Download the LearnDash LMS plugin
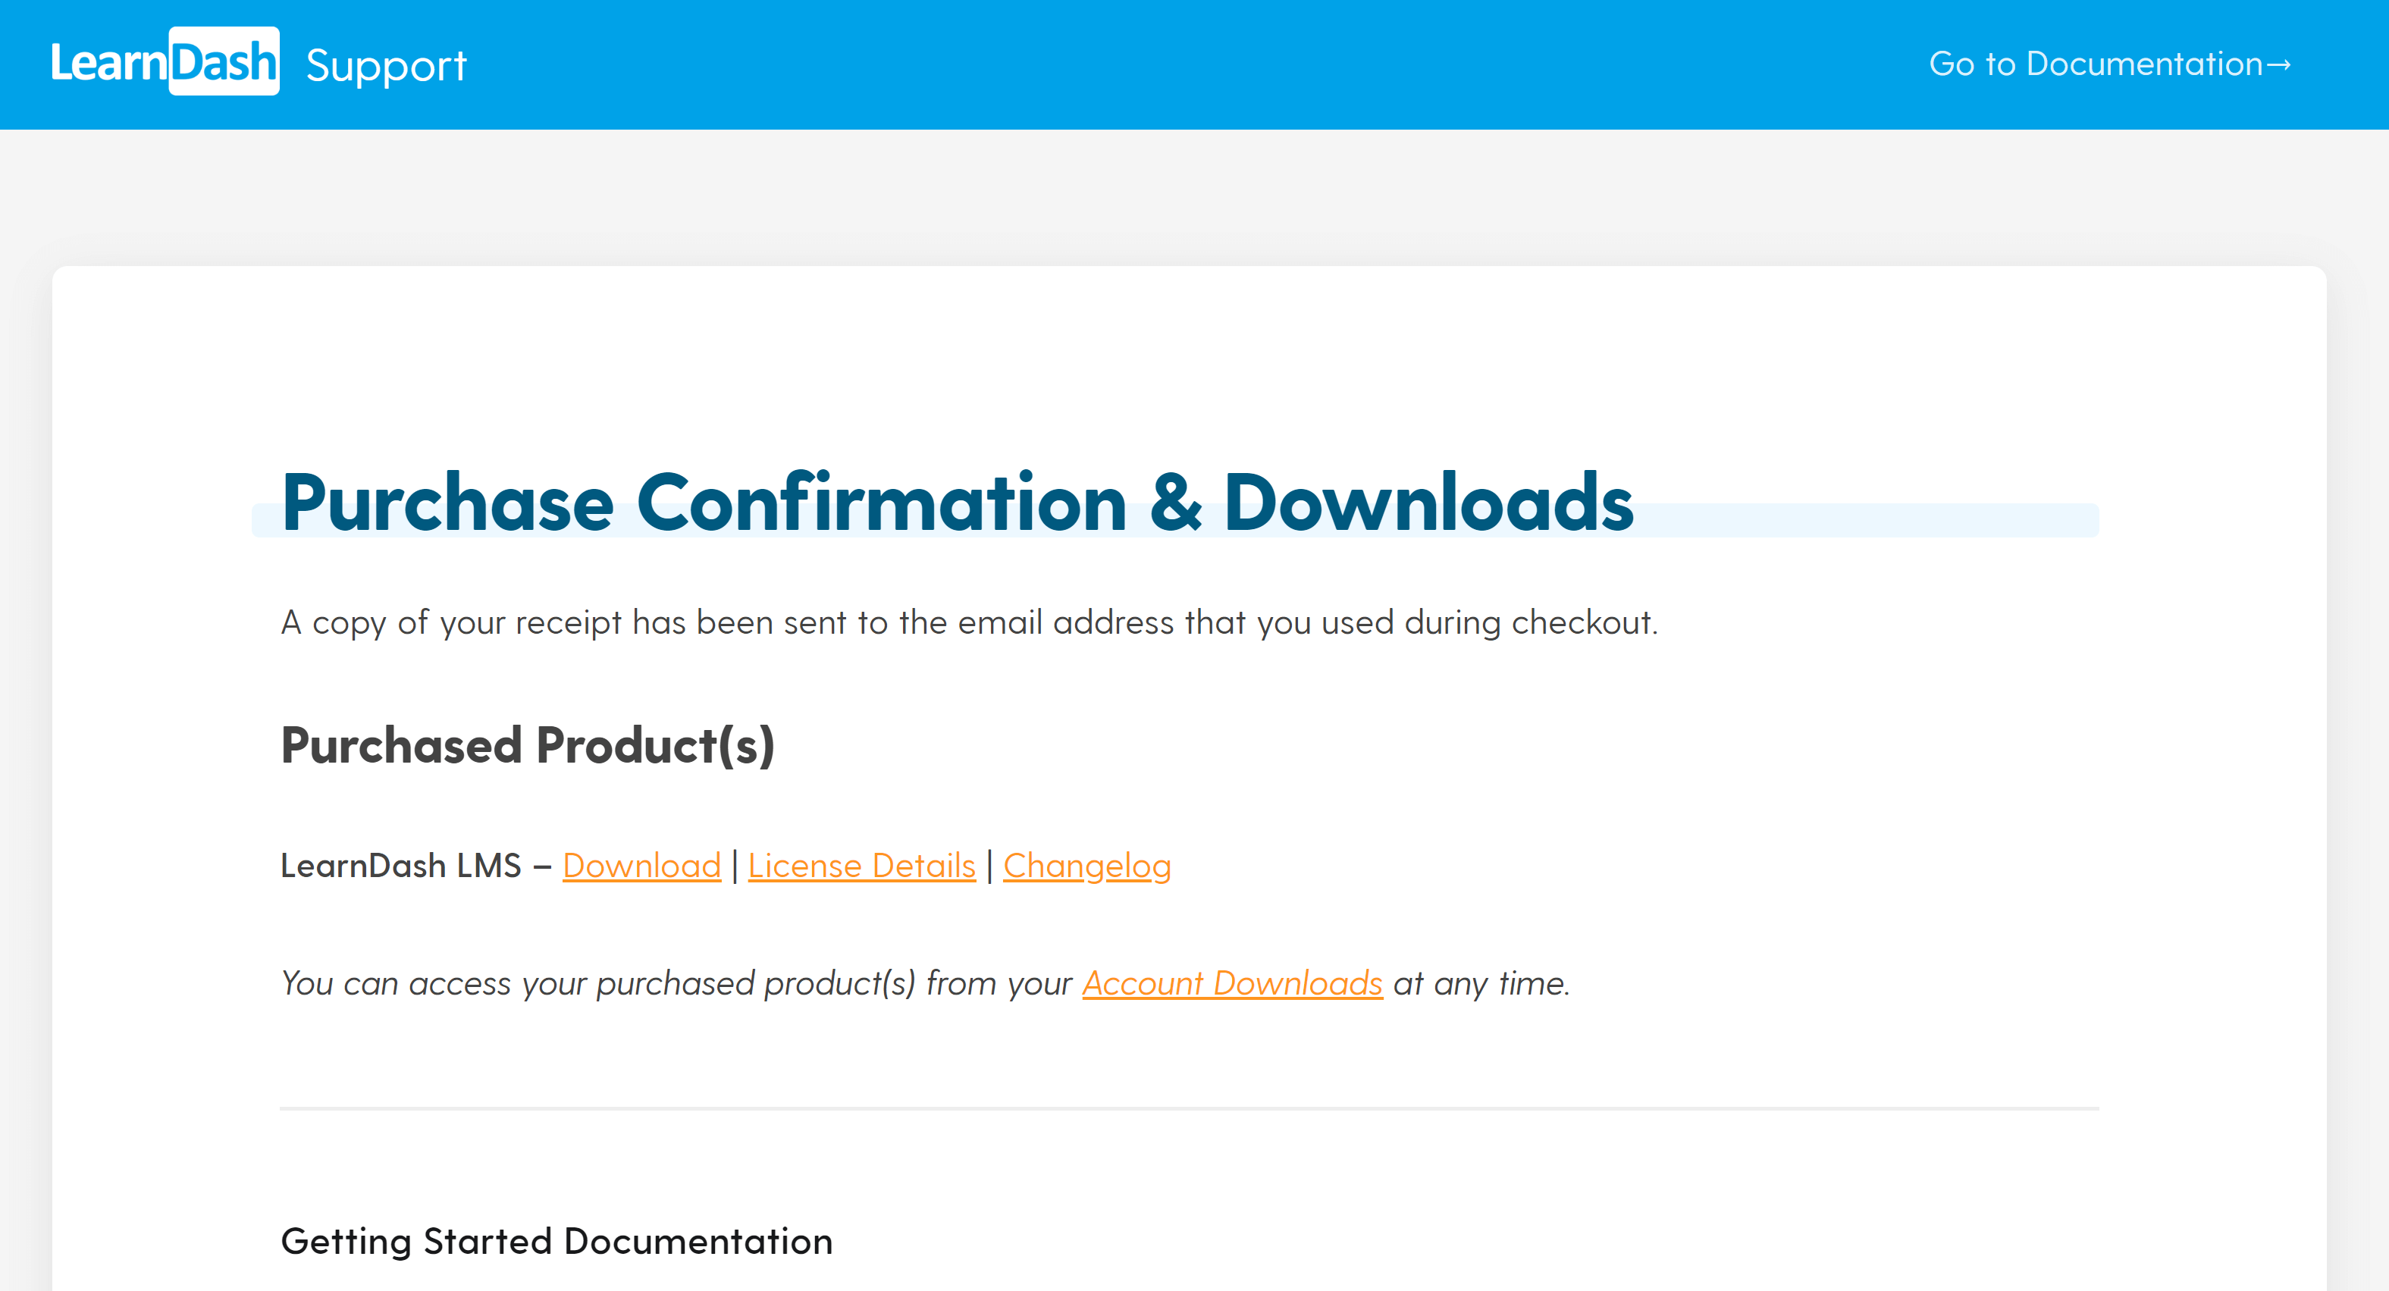The image size is (2389, 1291). (x=641, y=865)
